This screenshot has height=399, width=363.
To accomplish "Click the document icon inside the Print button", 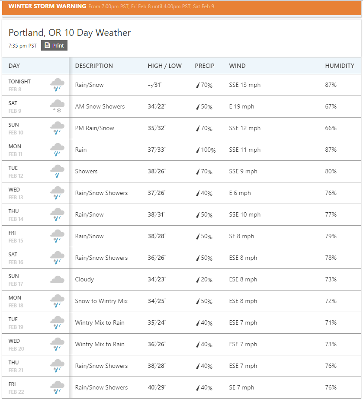I will coord(47,45).
